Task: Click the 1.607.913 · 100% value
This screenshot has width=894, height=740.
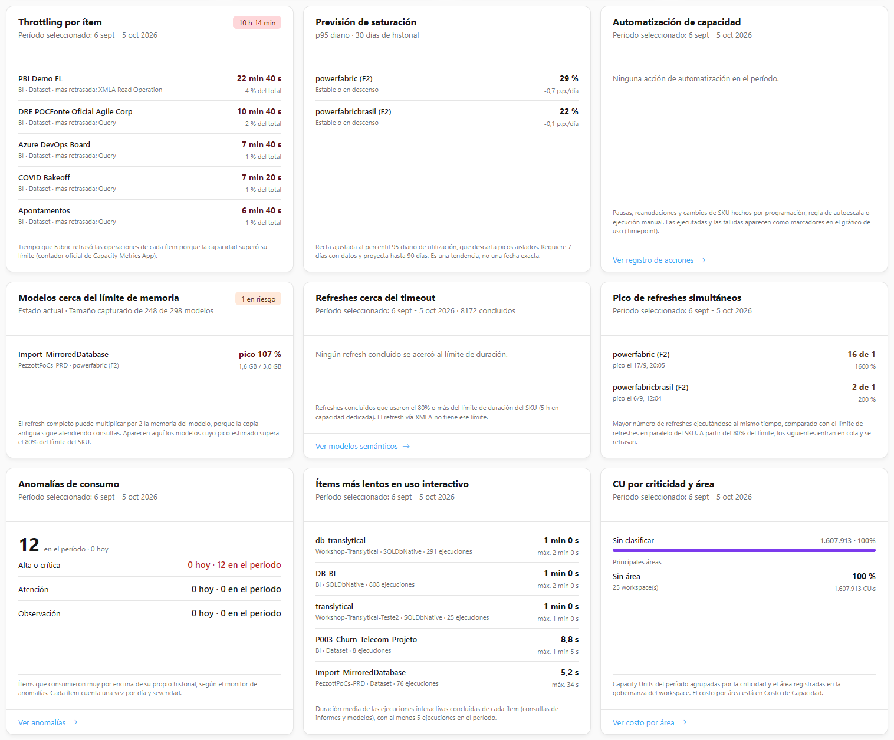Action: tap(848, 540)
